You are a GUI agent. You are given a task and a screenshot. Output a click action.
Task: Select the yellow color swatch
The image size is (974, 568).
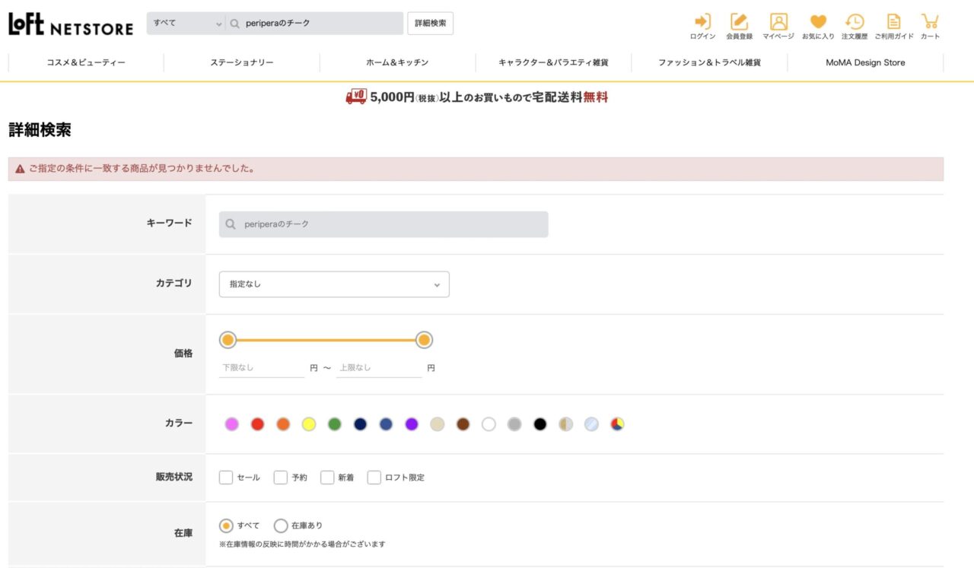coord(309,424)
